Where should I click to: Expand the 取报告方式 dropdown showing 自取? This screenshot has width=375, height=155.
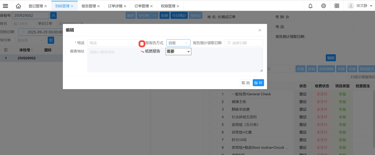(178, 43)
